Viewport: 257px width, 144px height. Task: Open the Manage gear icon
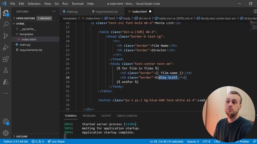point(6,133)
